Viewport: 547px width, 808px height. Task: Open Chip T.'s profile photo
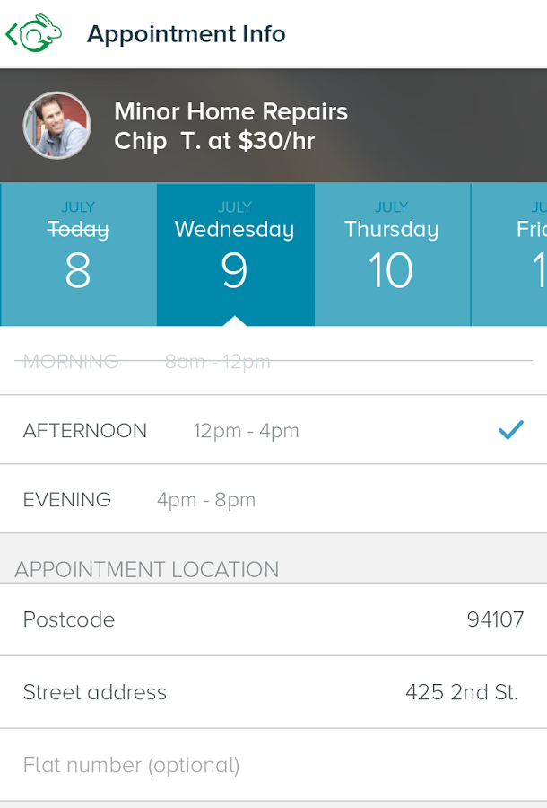coord(56,125)
